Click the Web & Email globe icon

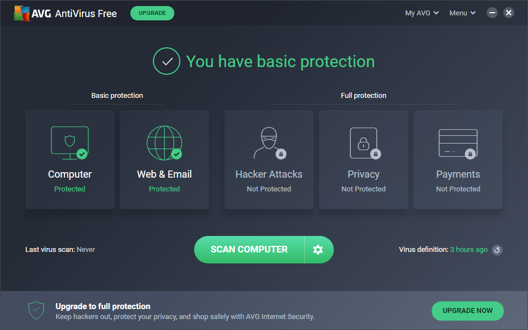point(164,143)
